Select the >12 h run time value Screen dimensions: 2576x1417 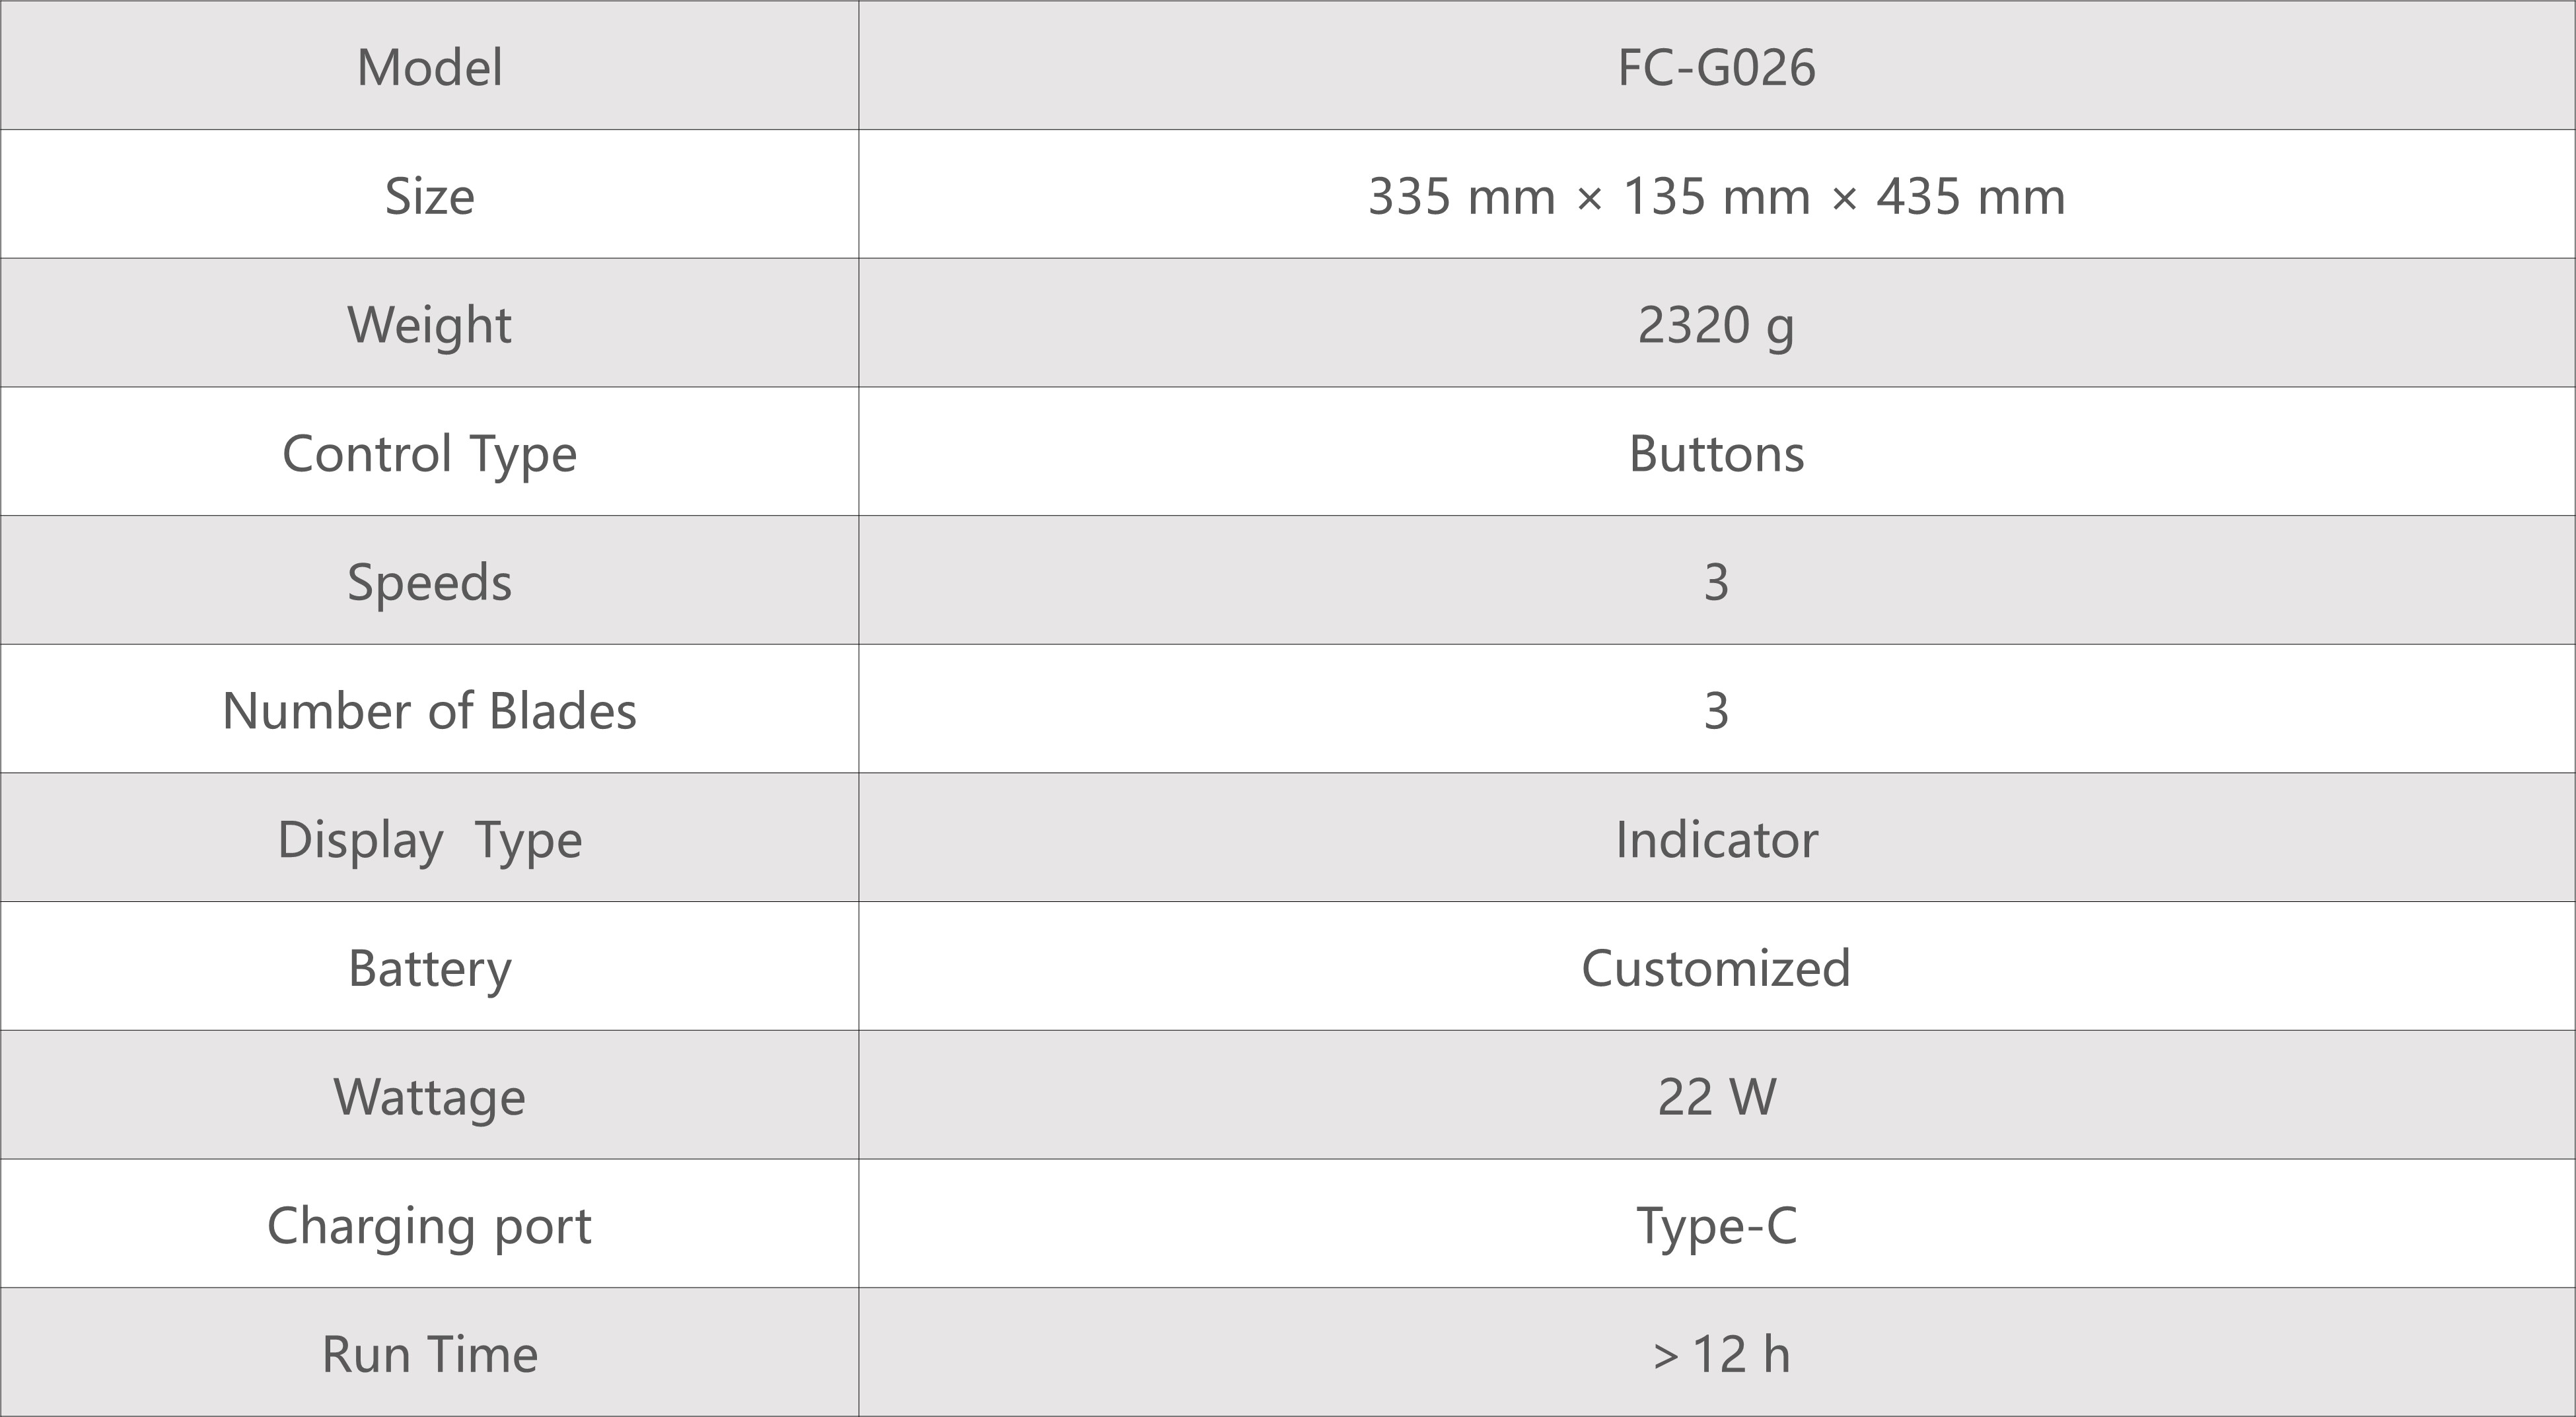(1720, 1355)
